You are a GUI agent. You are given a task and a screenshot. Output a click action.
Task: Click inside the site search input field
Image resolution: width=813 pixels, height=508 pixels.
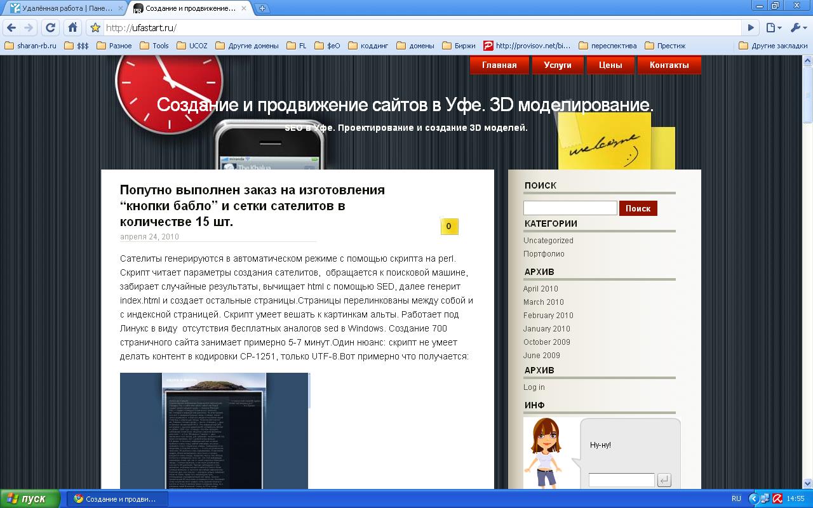pyautogui.click(x=569, y=208)
